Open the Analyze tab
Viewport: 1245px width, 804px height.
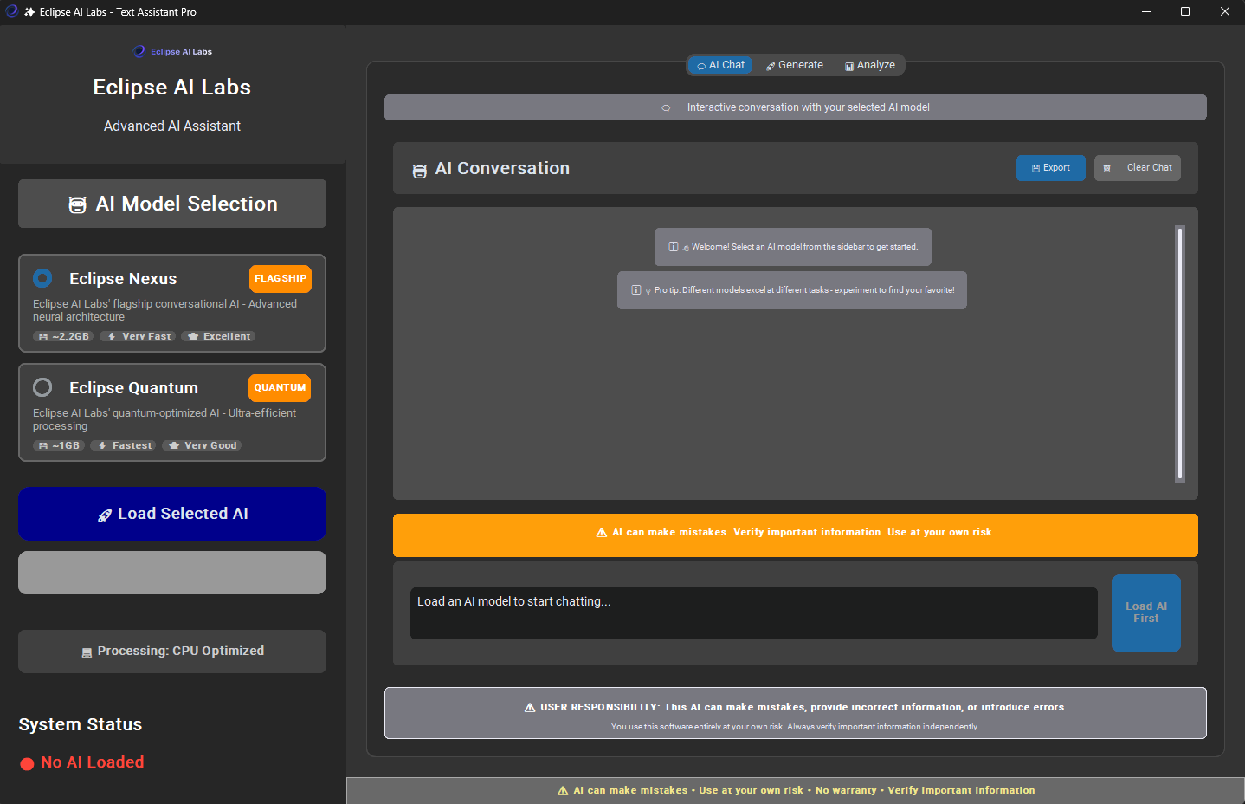(x=870, y=65)
